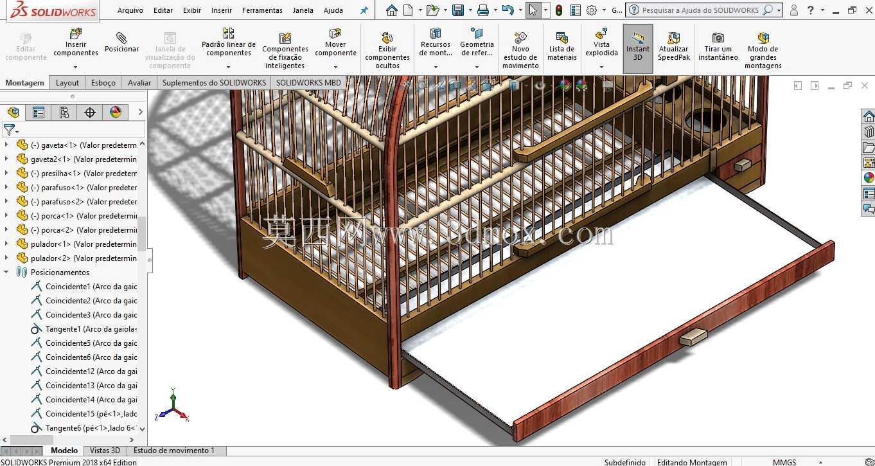Open Help question mark dropdown arrow
The height and width of the screenshot is (466, 875).
click(823, 10)
